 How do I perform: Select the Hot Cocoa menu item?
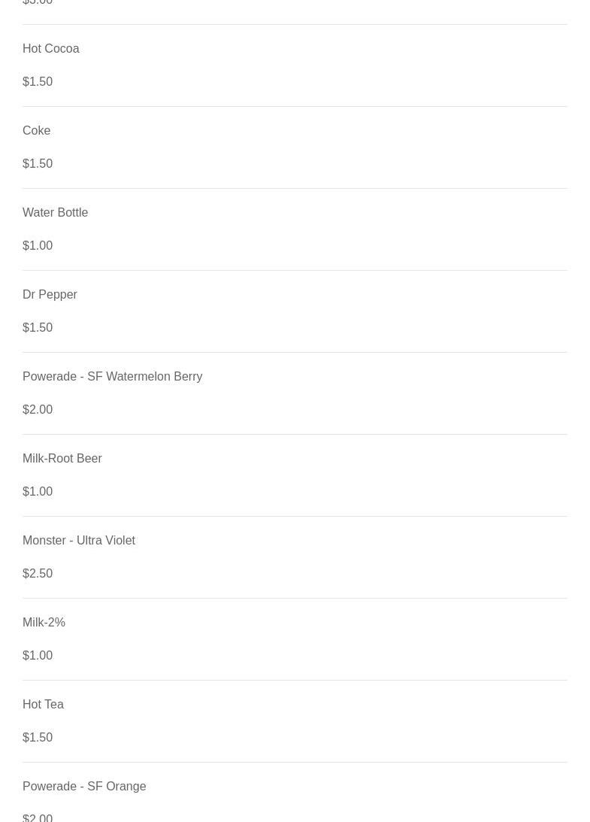tap(50, 49)
